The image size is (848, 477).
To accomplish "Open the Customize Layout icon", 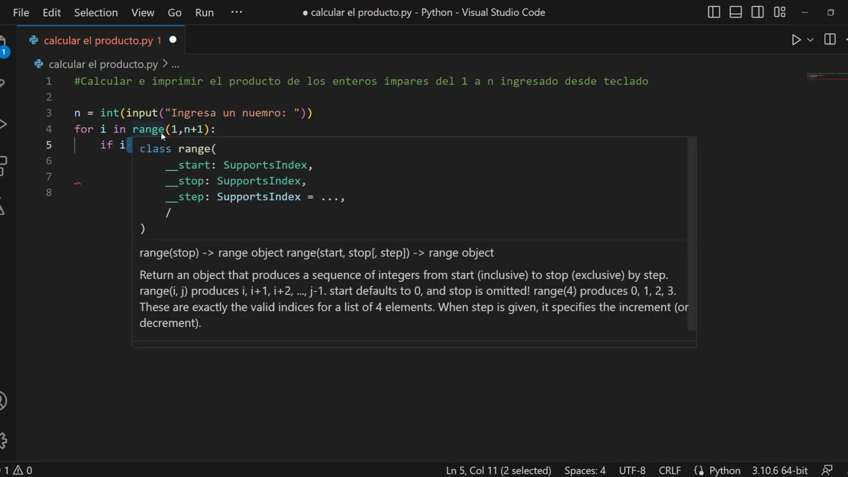I will click(780, 13).
